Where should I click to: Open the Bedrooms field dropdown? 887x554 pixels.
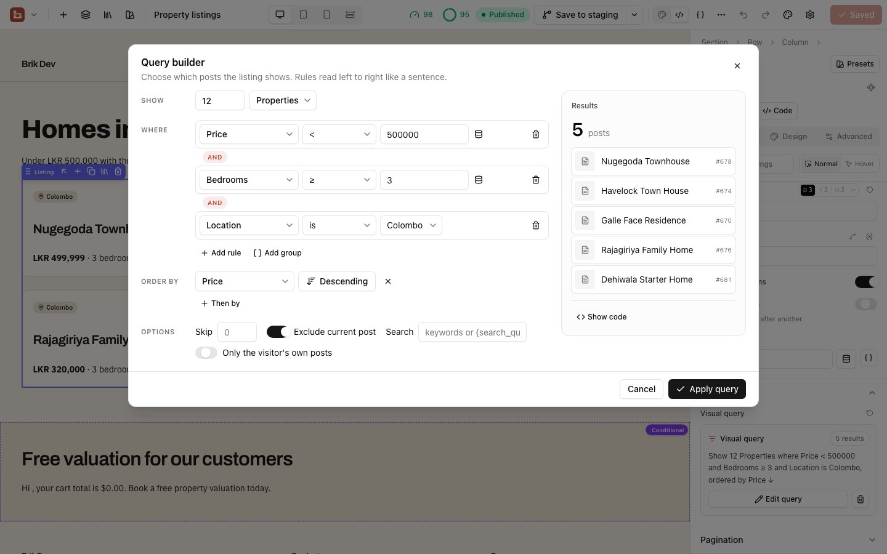click(249, 180)
